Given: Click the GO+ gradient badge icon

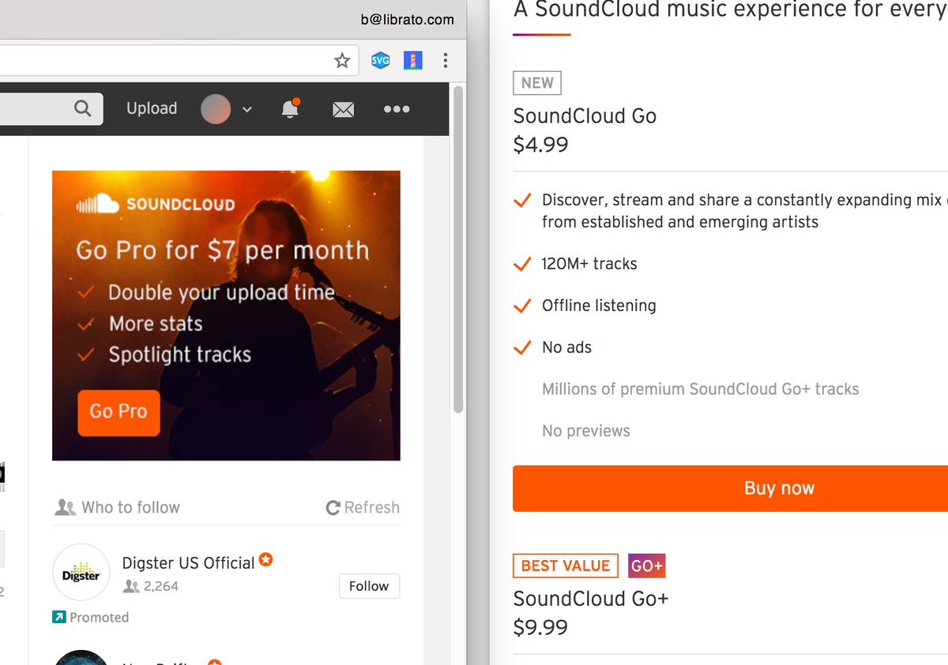Looking at the screenshot, I should click(x=647, y=565).
